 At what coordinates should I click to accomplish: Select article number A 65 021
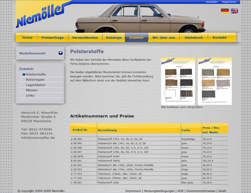point(77,165)
